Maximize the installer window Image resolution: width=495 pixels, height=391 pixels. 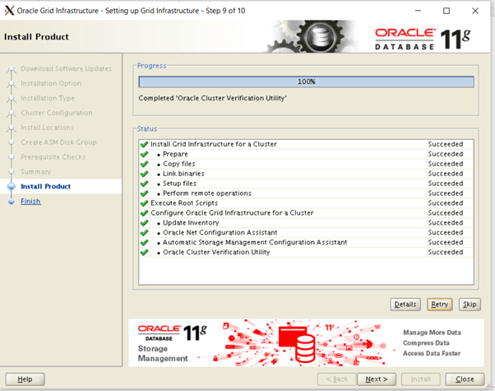point(446,11)
